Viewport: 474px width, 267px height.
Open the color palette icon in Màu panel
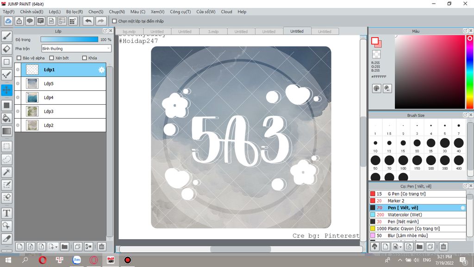click(x=376, y=89)
